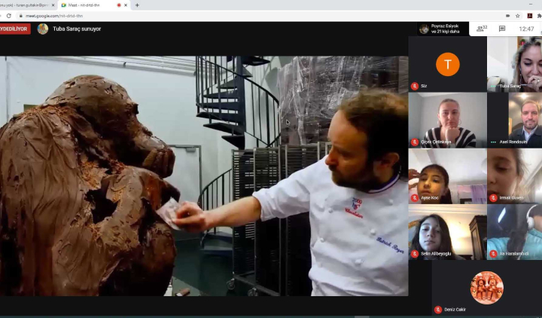
Task: Click the camera indicator icon in the address bar
Action: coord(507,16)
